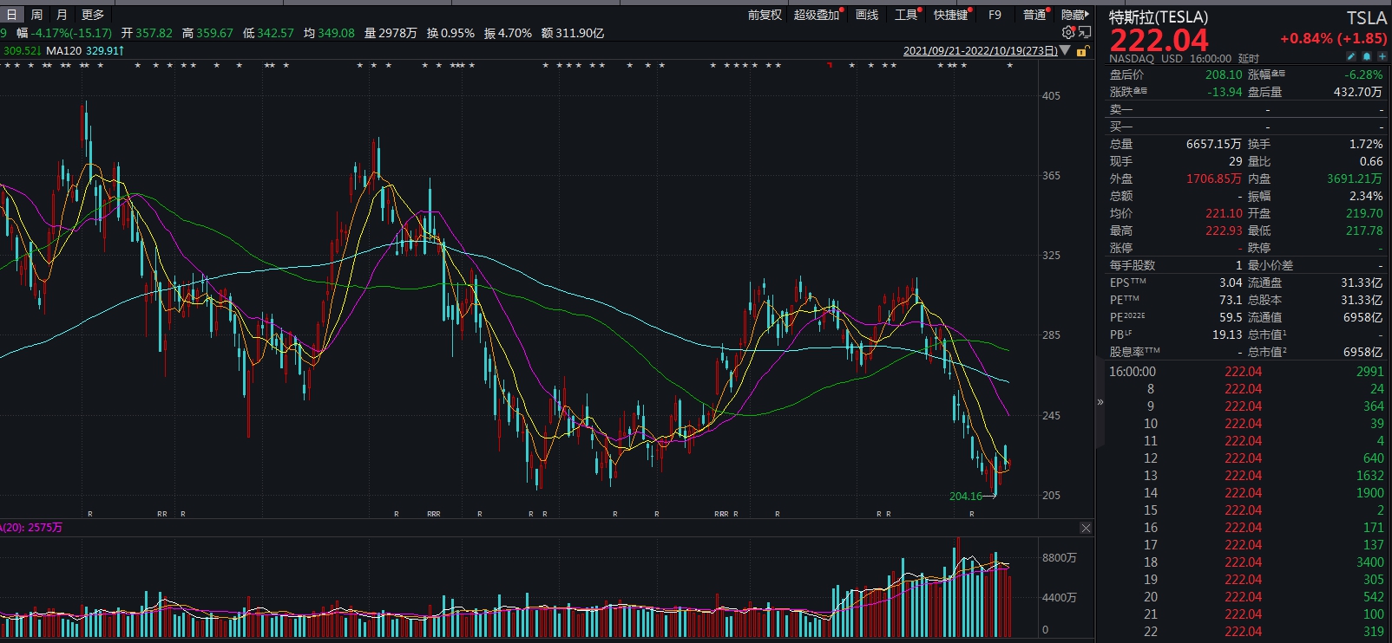Open the date range dropdown triangle

point(1065,51)
